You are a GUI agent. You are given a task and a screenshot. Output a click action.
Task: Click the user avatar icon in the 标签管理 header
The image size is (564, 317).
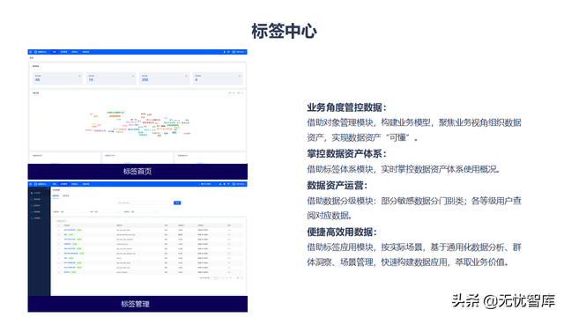pos(234,184)
